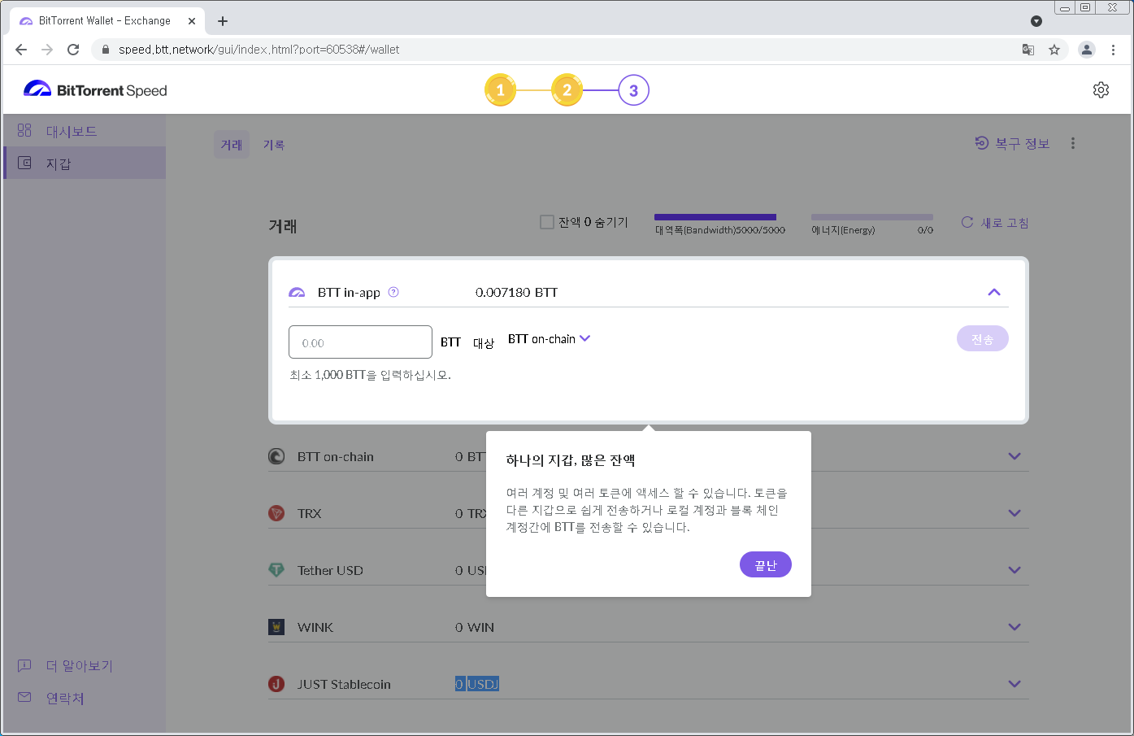This screenshot has height=736, width=1134.
Task: Open the BTT on-chain target dropdown
Action: [x=549, y=339]
